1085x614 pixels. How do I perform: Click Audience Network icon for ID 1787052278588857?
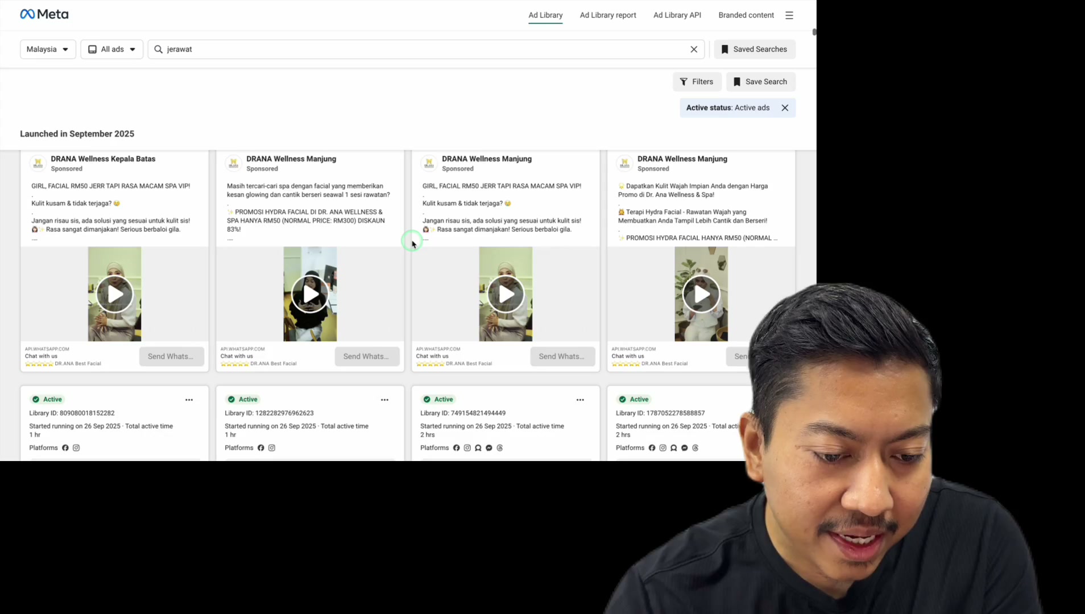[x=674, y=448]
